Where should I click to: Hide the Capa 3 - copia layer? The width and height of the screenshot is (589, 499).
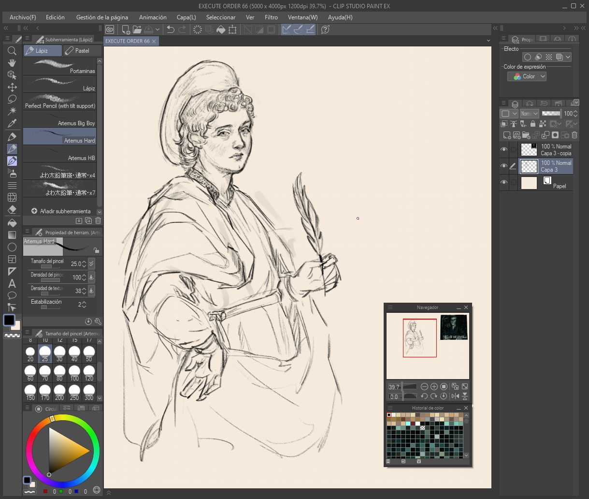(504, 149)
